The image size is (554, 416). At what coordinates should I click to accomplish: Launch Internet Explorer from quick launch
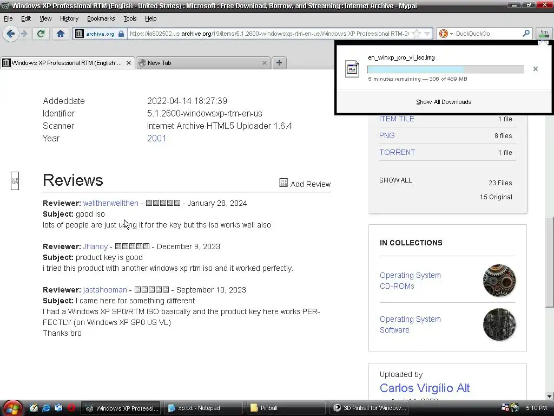pos(46,408)
